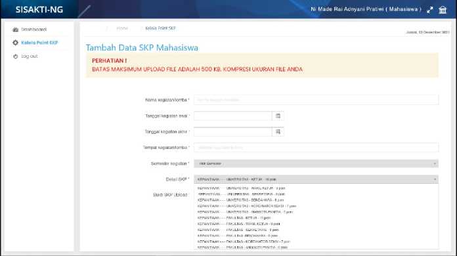Open calendar picker for Tanggal kegiatan akhir
The image size is (457, 256).
click(x=278, y=132)
